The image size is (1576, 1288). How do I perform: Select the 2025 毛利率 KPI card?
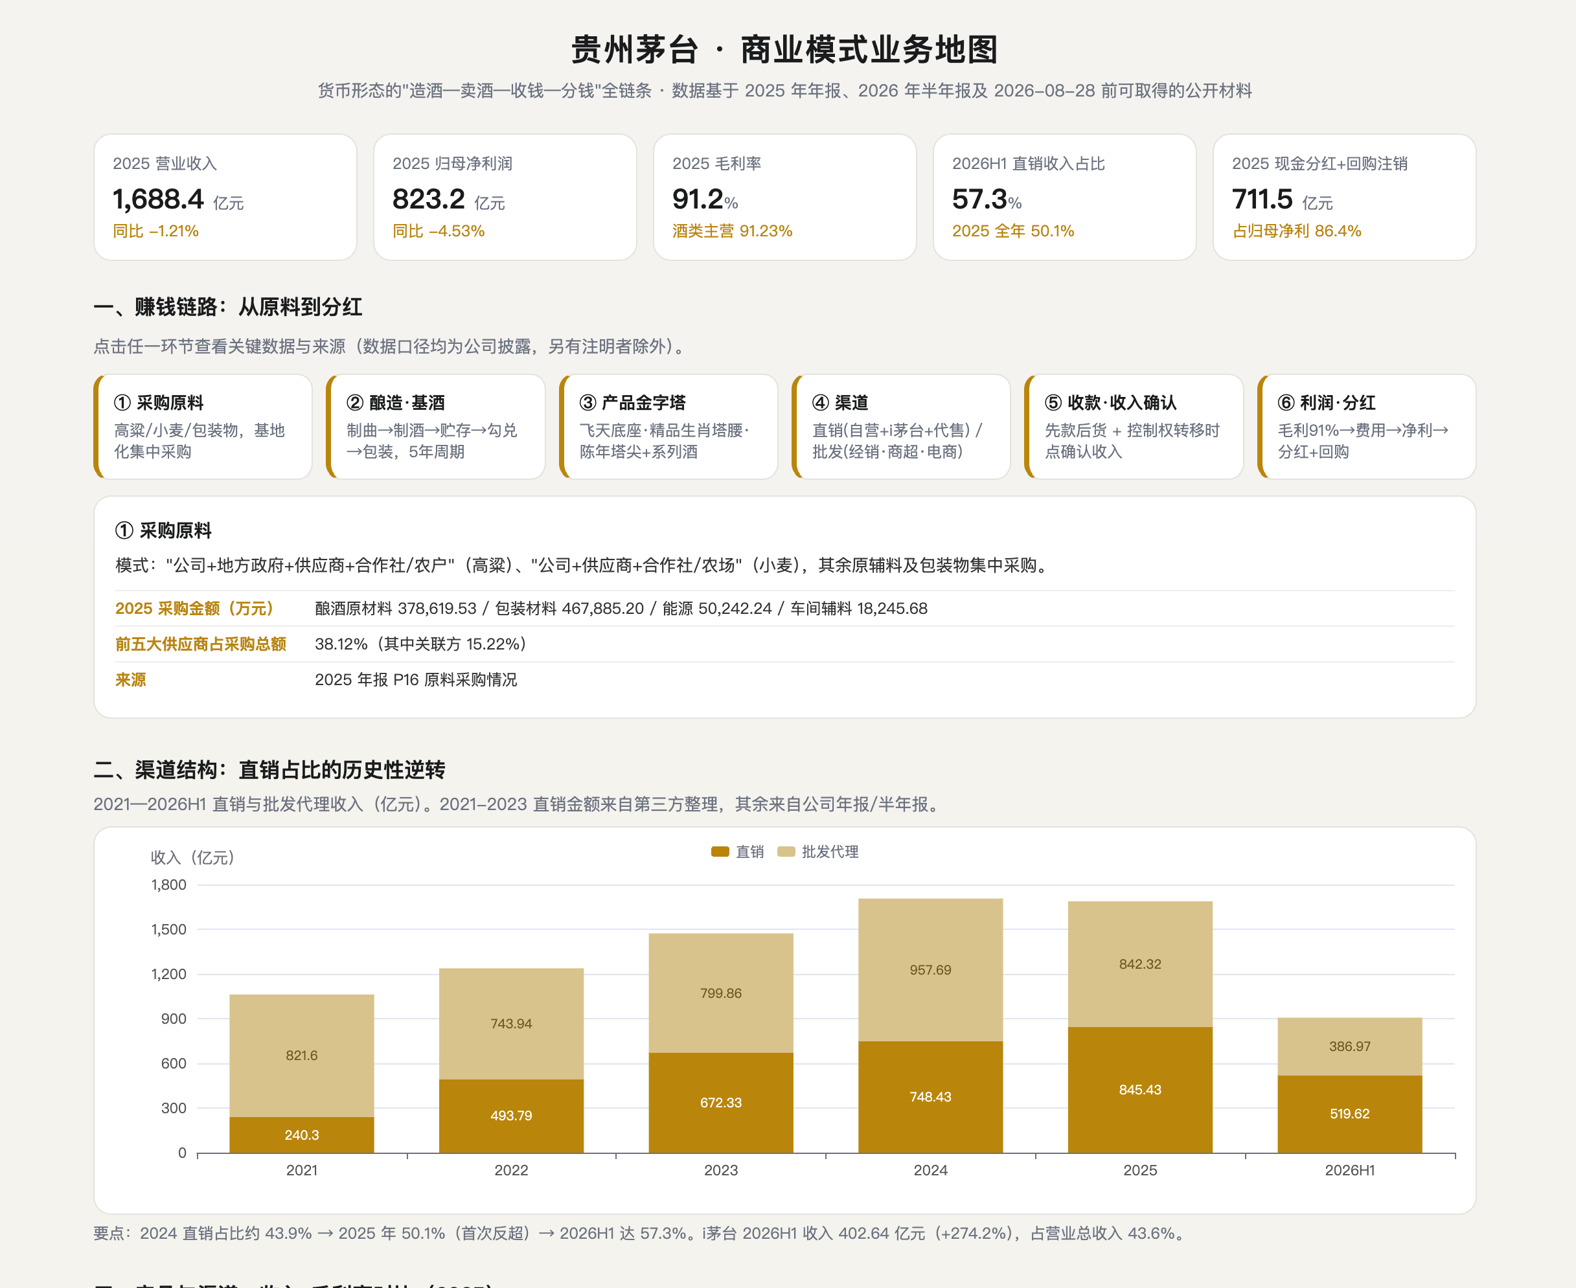pyautogui.click(x=785, y=197)
